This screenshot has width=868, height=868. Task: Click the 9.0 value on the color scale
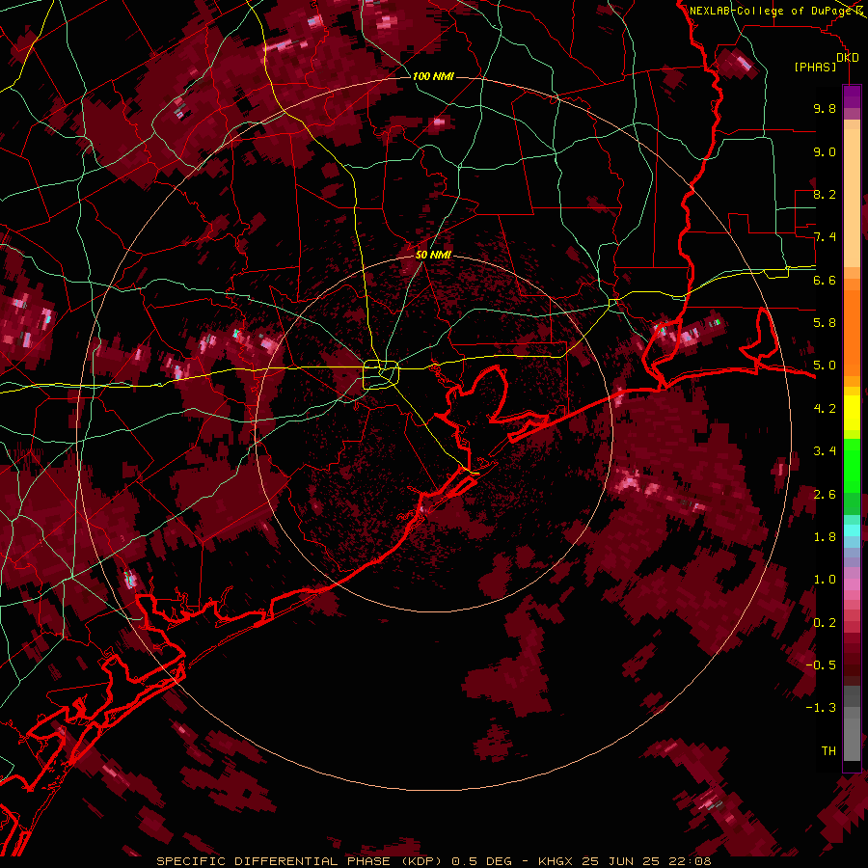825,151
